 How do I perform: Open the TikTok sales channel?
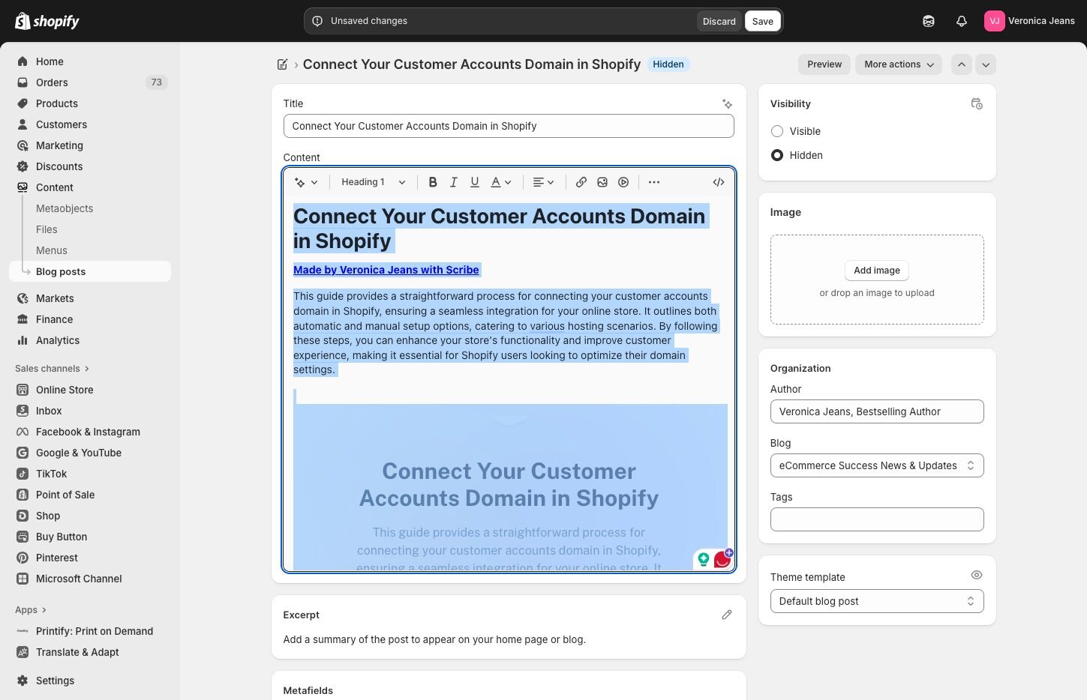[90, 474]
